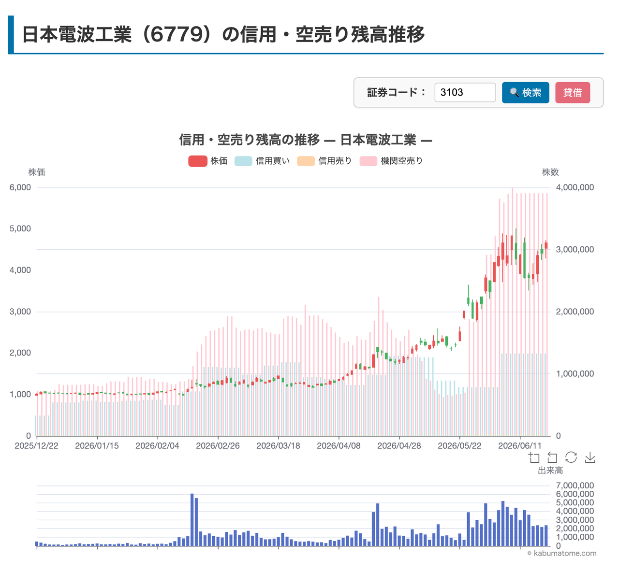Click the restore chart refresh icon
This screenshot has width=619, height=570.
point(571,457)
